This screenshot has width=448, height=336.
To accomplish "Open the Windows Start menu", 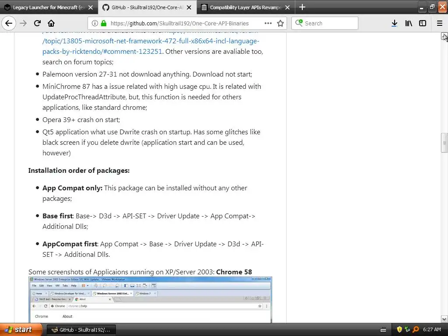I will (21, 329).
